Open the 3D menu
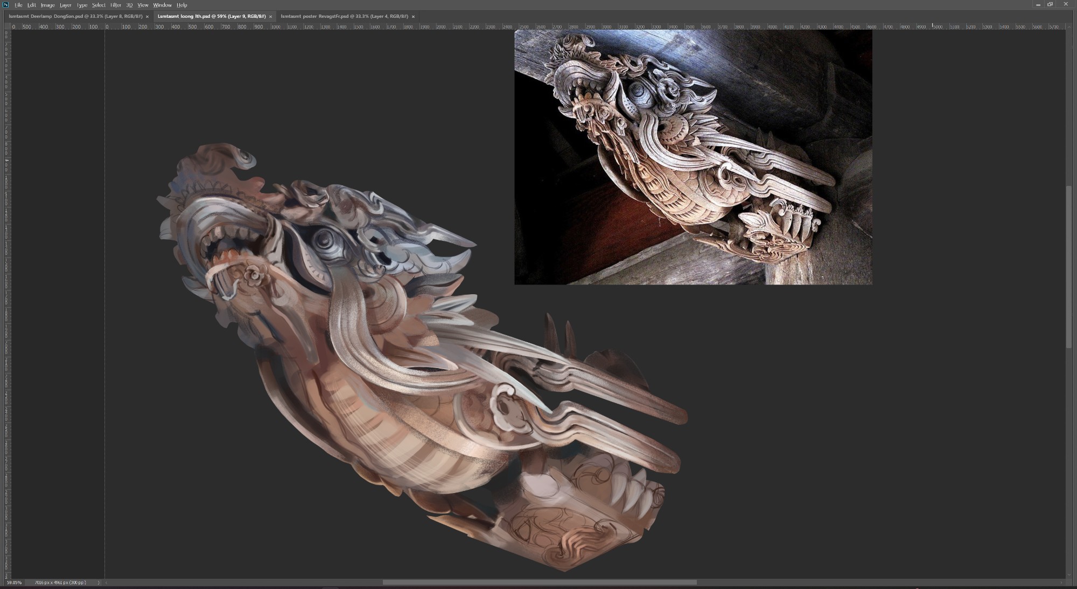The height and width of the screenshot is (589, 1077). coord(129,5)
